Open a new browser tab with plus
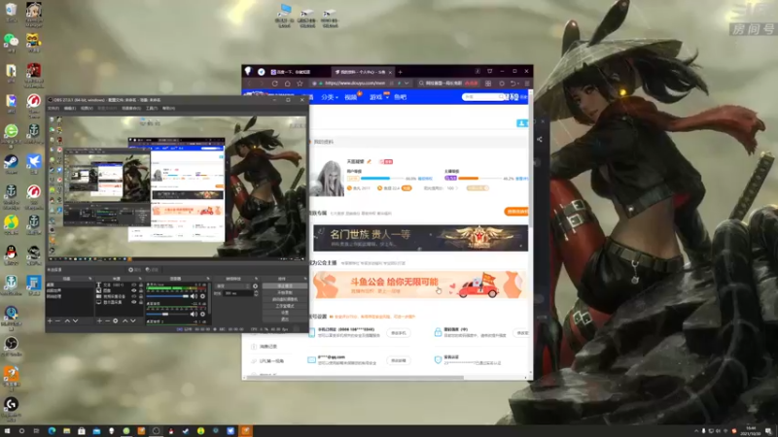778x437 pixels. (x=400, y=72)
